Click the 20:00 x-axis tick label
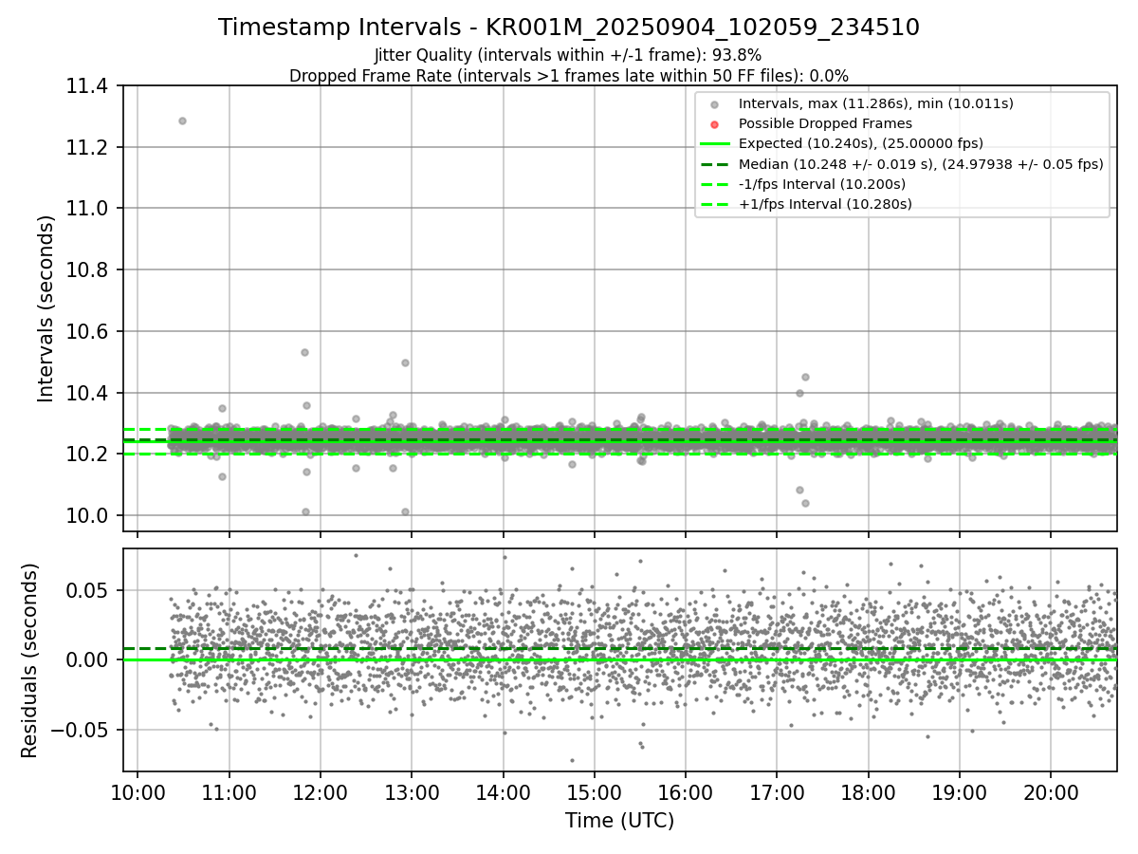This screenshot has height=854, width=1138. tap(1051, 793)
